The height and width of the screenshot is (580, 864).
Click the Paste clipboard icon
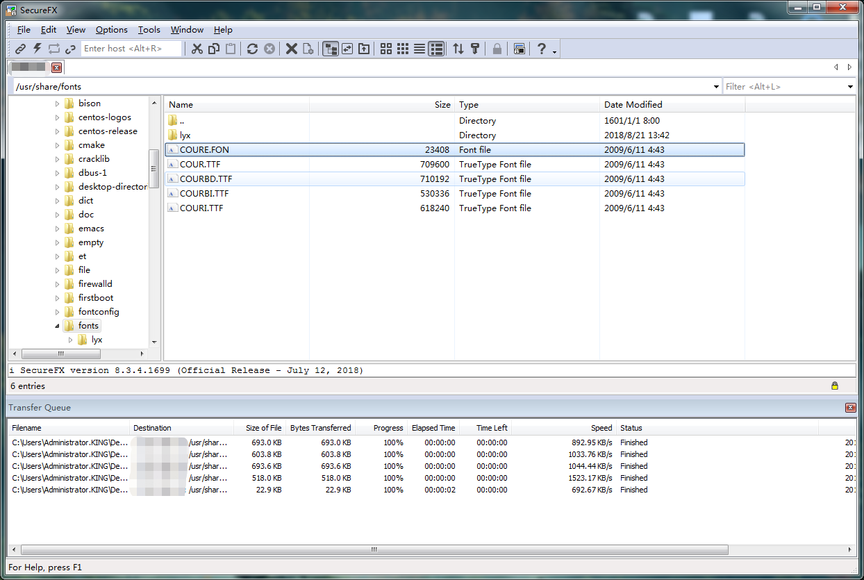(x=231, y=49)
